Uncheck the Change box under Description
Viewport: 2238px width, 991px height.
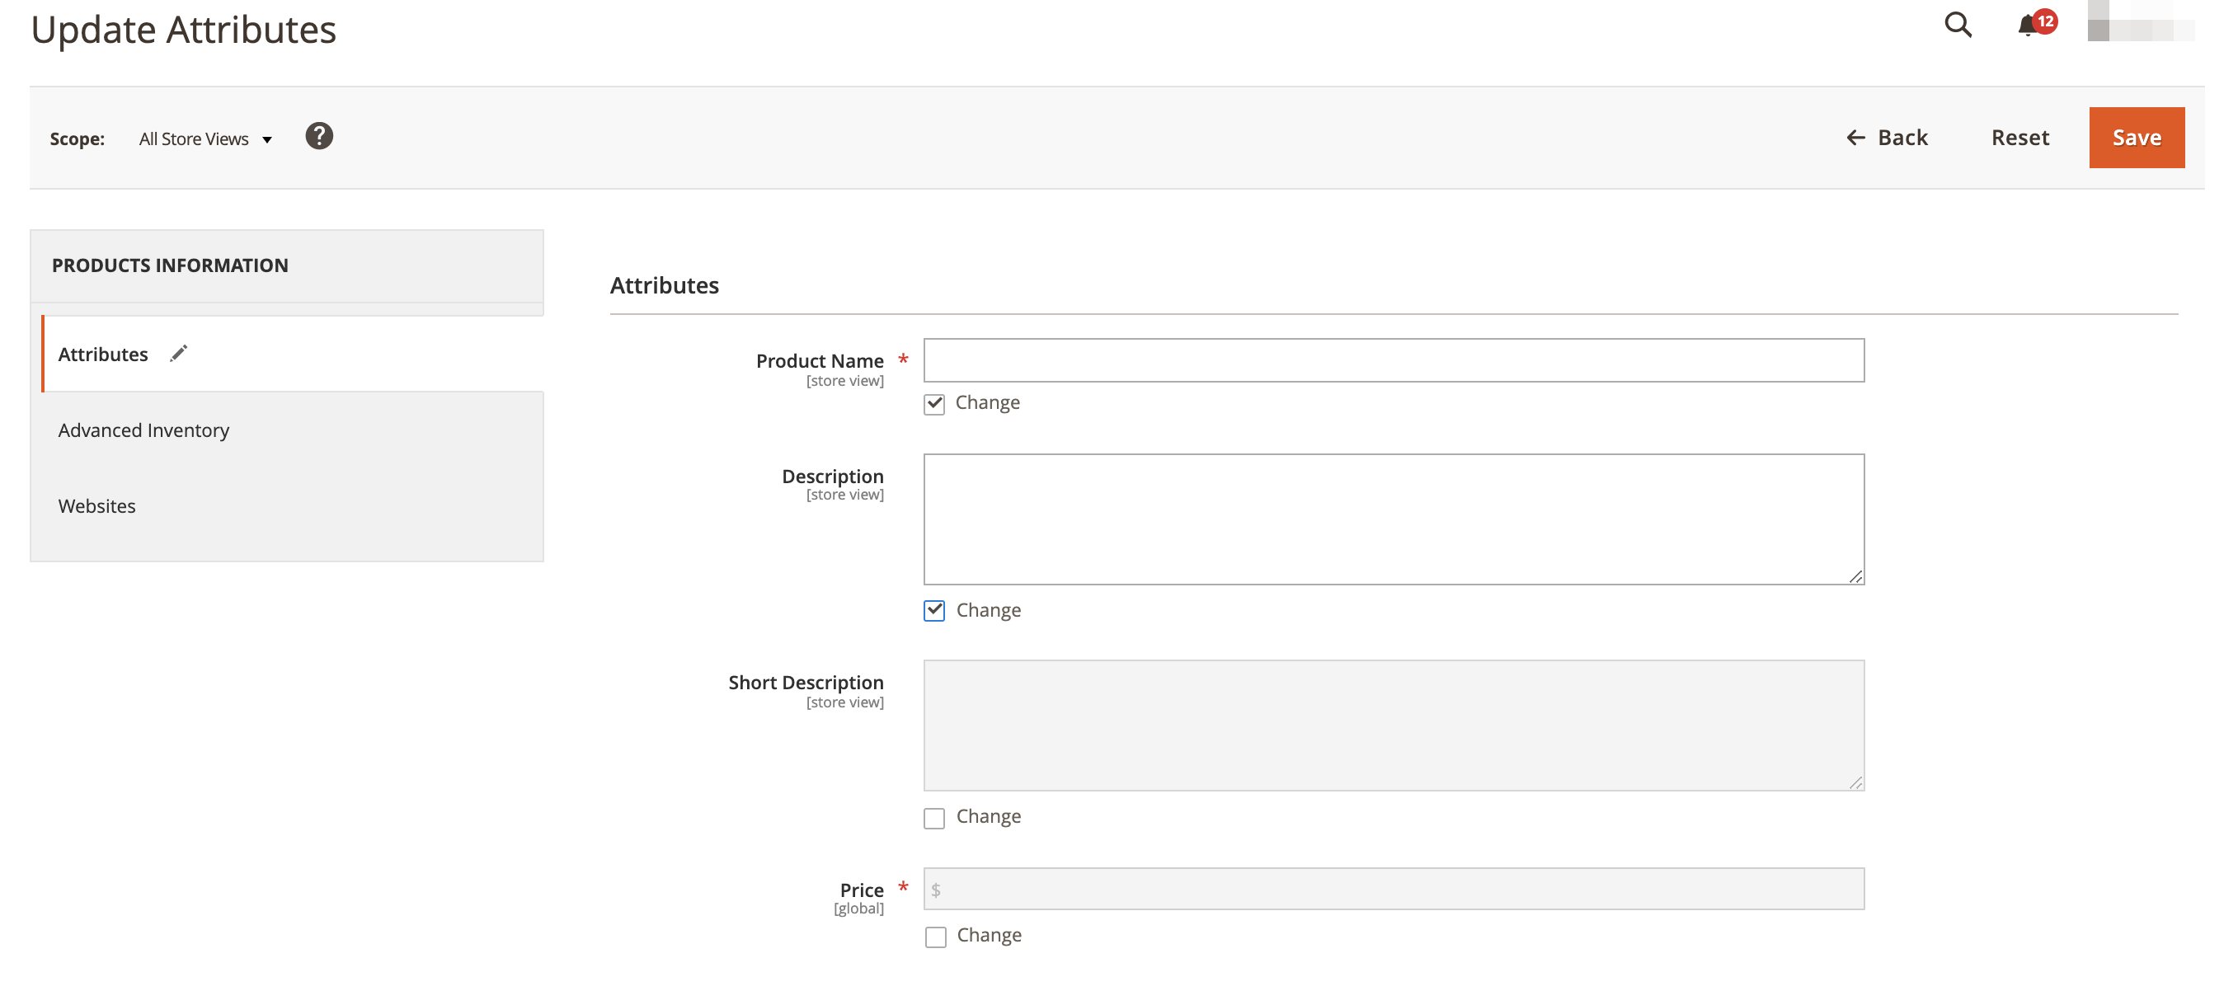(934, 611)
